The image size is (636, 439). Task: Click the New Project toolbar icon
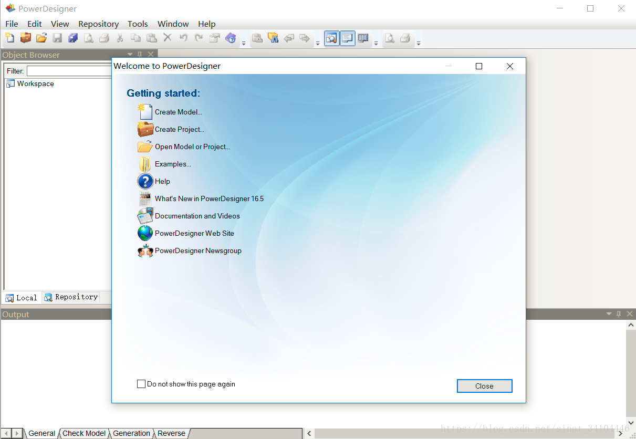(26, 38)
